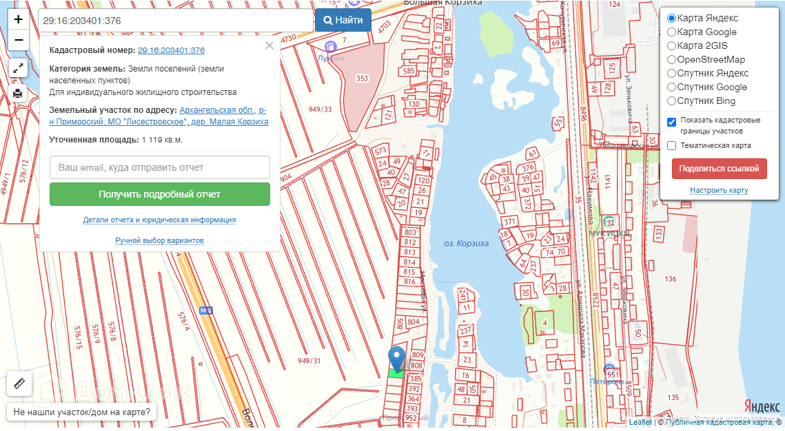785x431 pixels.
Task: Click parcel number 809
Action: click(418, 355)
